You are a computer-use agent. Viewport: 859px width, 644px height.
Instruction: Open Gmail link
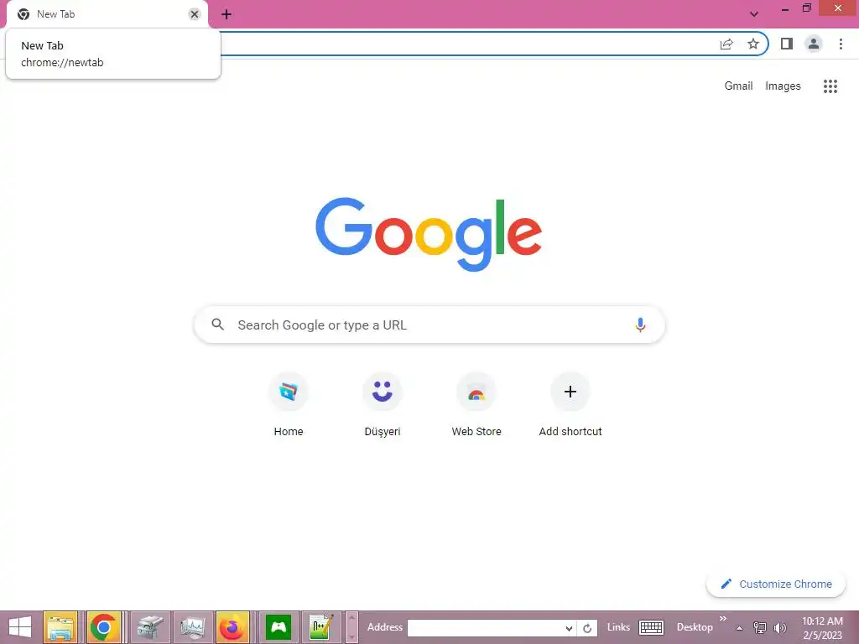point(738,86)
